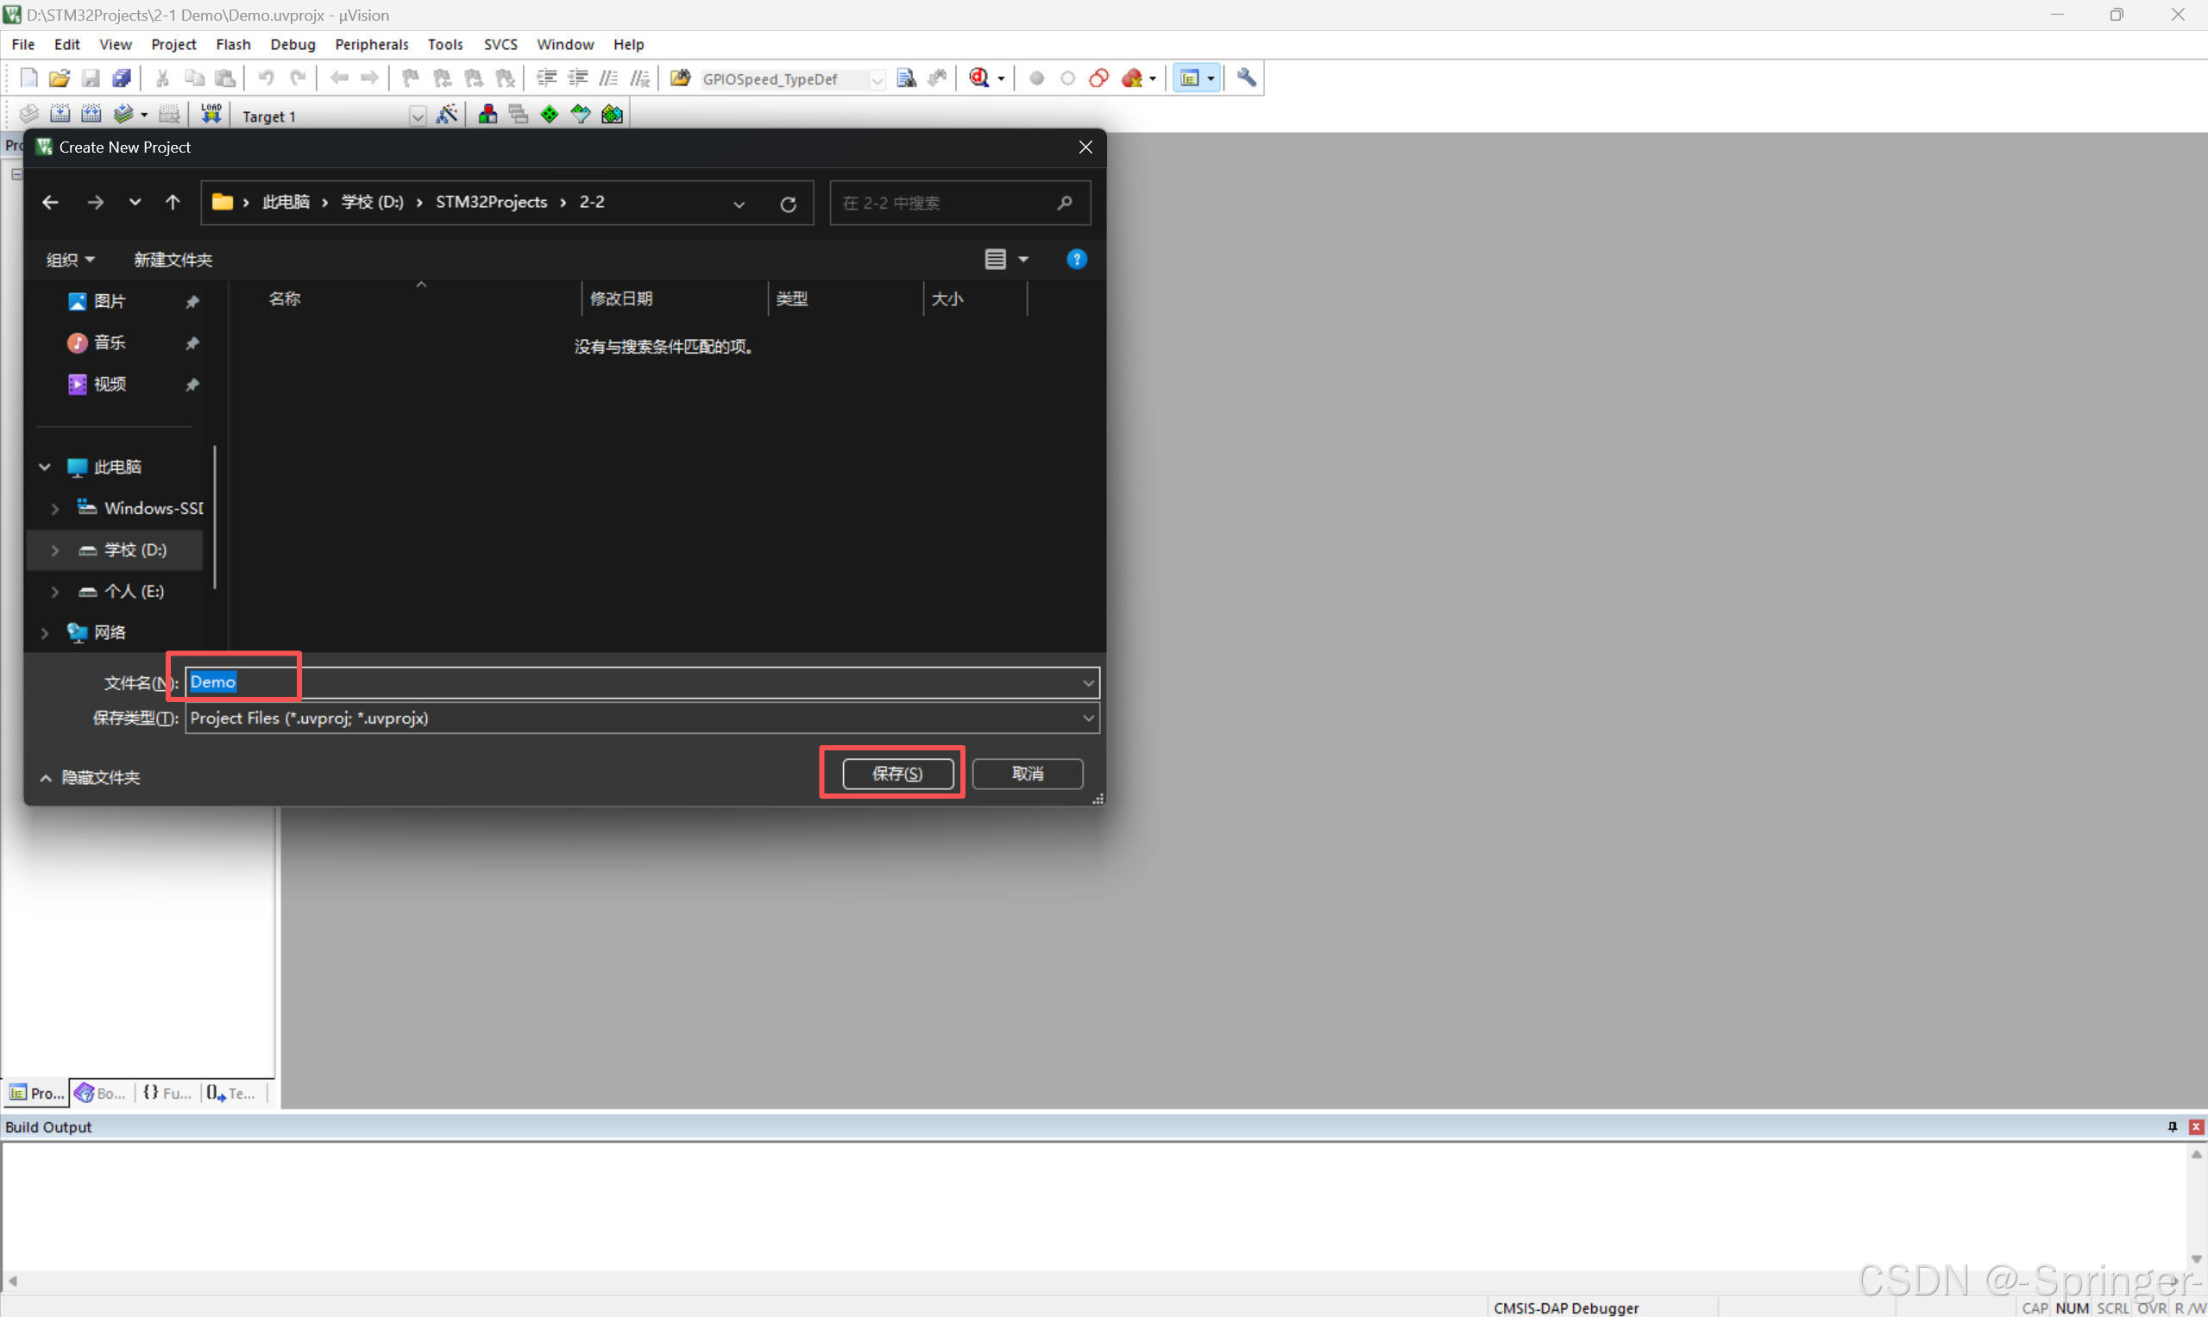Switch to the Books tab in project pane
Image resolution: width=2208 pixels, height=1317 pixels.
[100, 1094]
